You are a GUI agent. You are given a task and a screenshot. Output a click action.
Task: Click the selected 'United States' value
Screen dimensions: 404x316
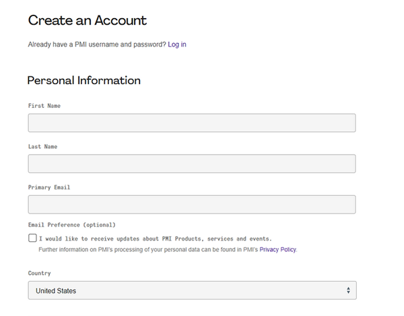(x=56, y=291)
